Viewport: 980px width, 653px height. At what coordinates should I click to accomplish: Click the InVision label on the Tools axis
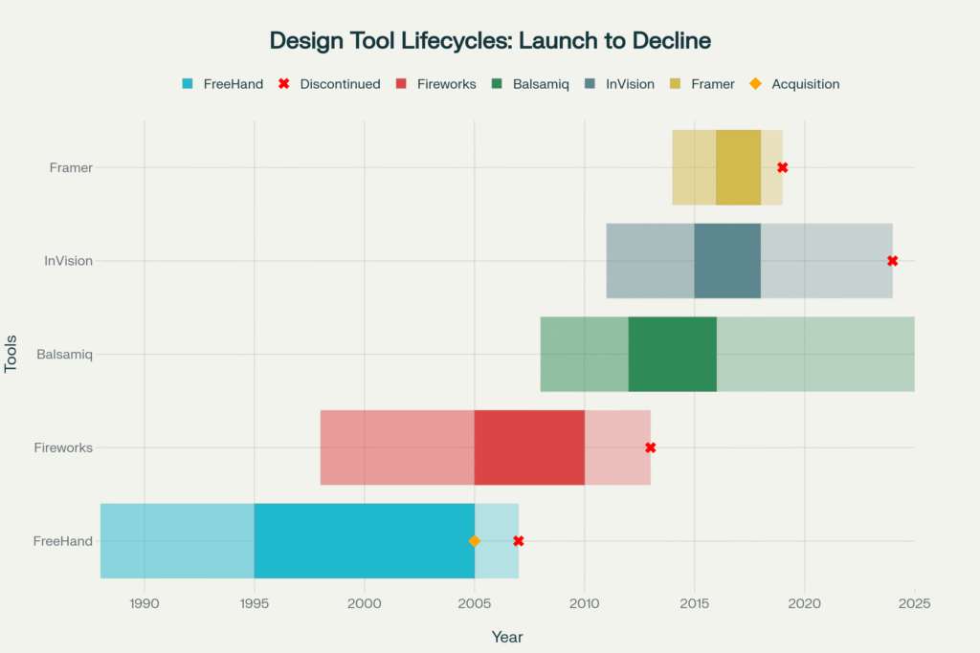point(68,261)
